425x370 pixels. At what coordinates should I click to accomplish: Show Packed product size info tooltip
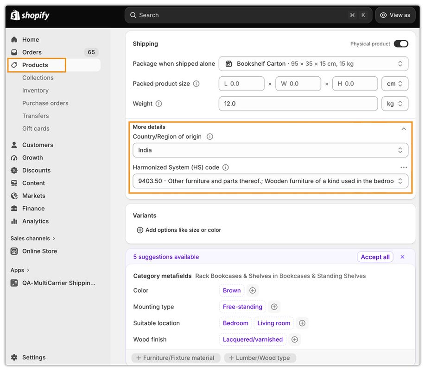(x=196, y=84)
